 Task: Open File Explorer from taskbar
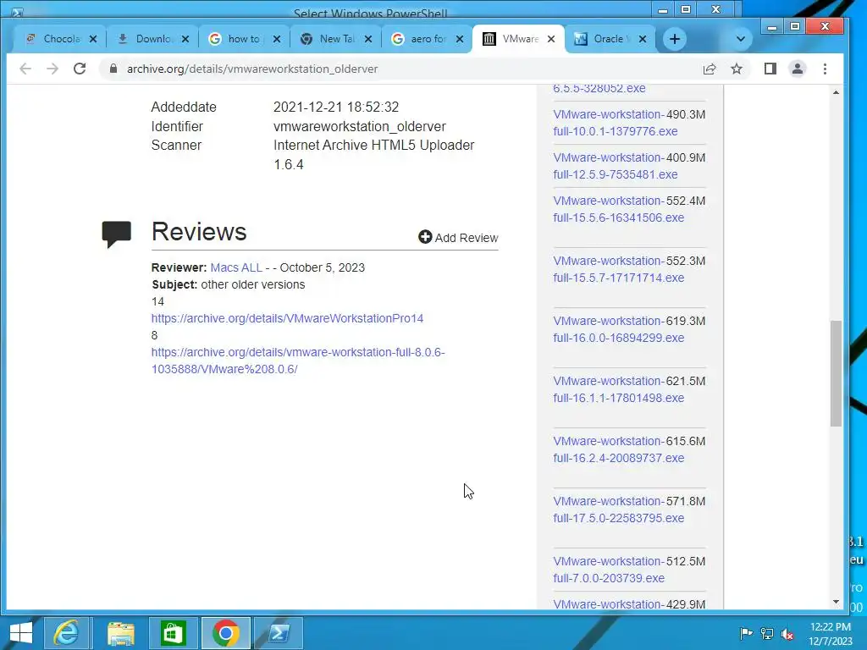coord(120,633)
